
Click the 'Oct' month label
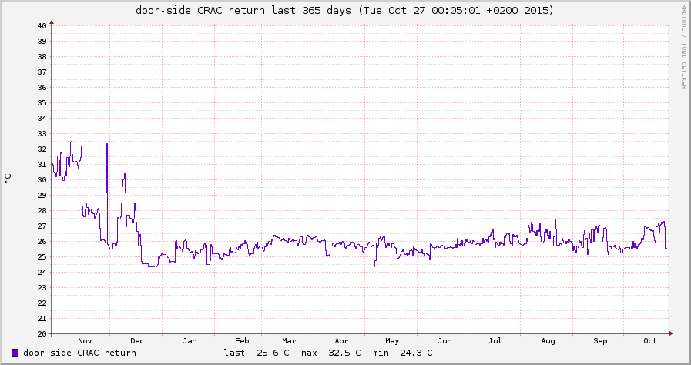pyautogui.click(x=650, y=341)
